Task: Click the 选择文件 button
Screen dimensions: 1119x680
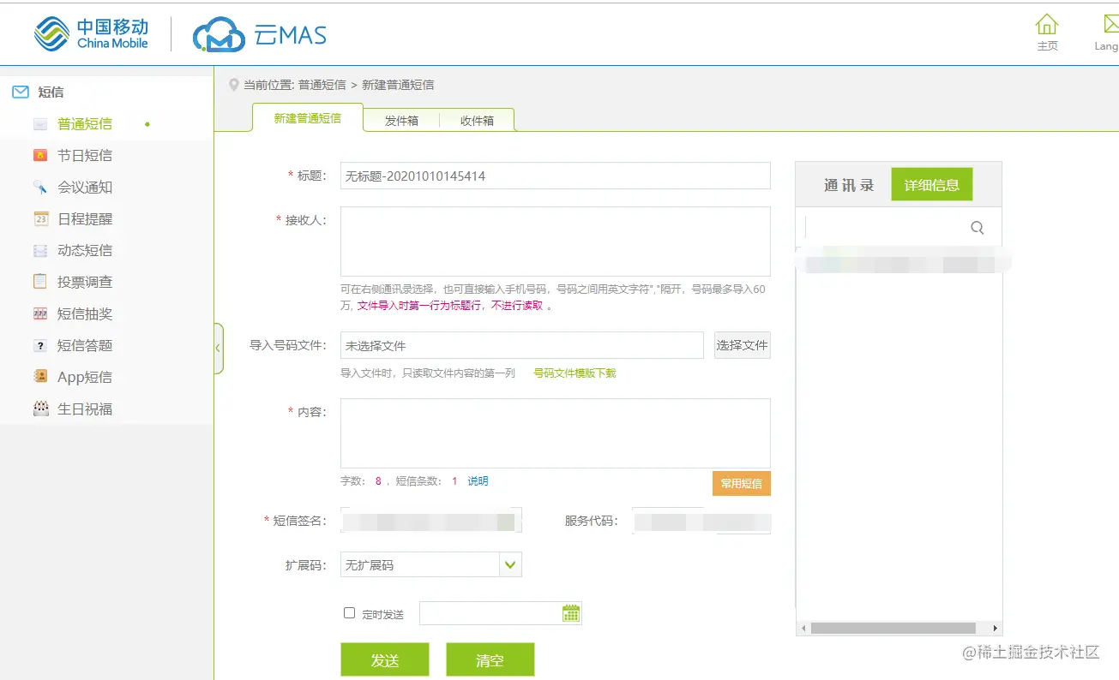Action: (743, 345)
